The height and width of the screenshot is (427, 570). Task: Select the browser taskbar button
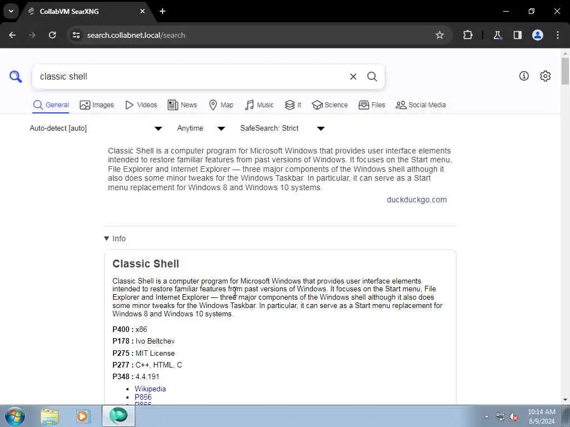click(119, 416)
